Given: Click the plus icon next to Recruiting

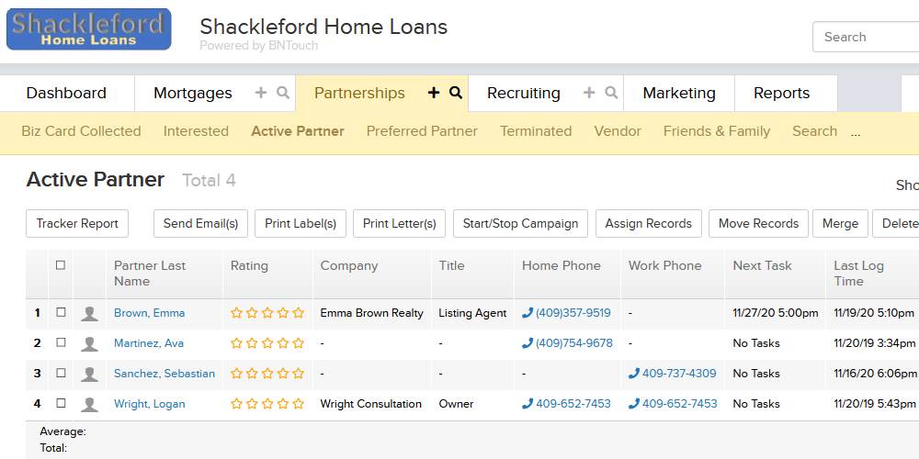Looking at the screenshot, I should click(589, 93).
